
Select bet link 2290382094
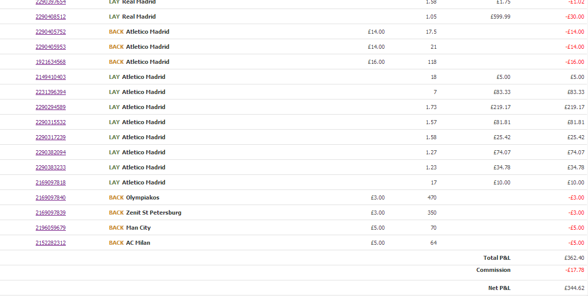51,152
